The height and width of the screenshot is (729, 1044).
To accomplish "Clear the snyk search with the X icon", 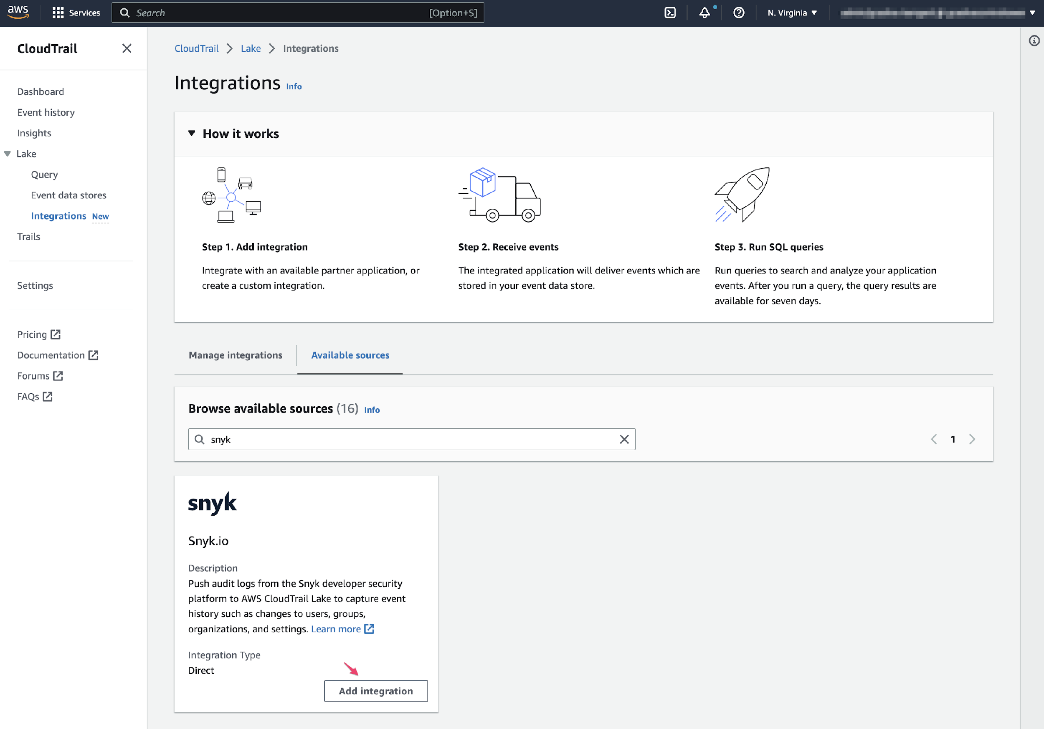I will (624, 439).
